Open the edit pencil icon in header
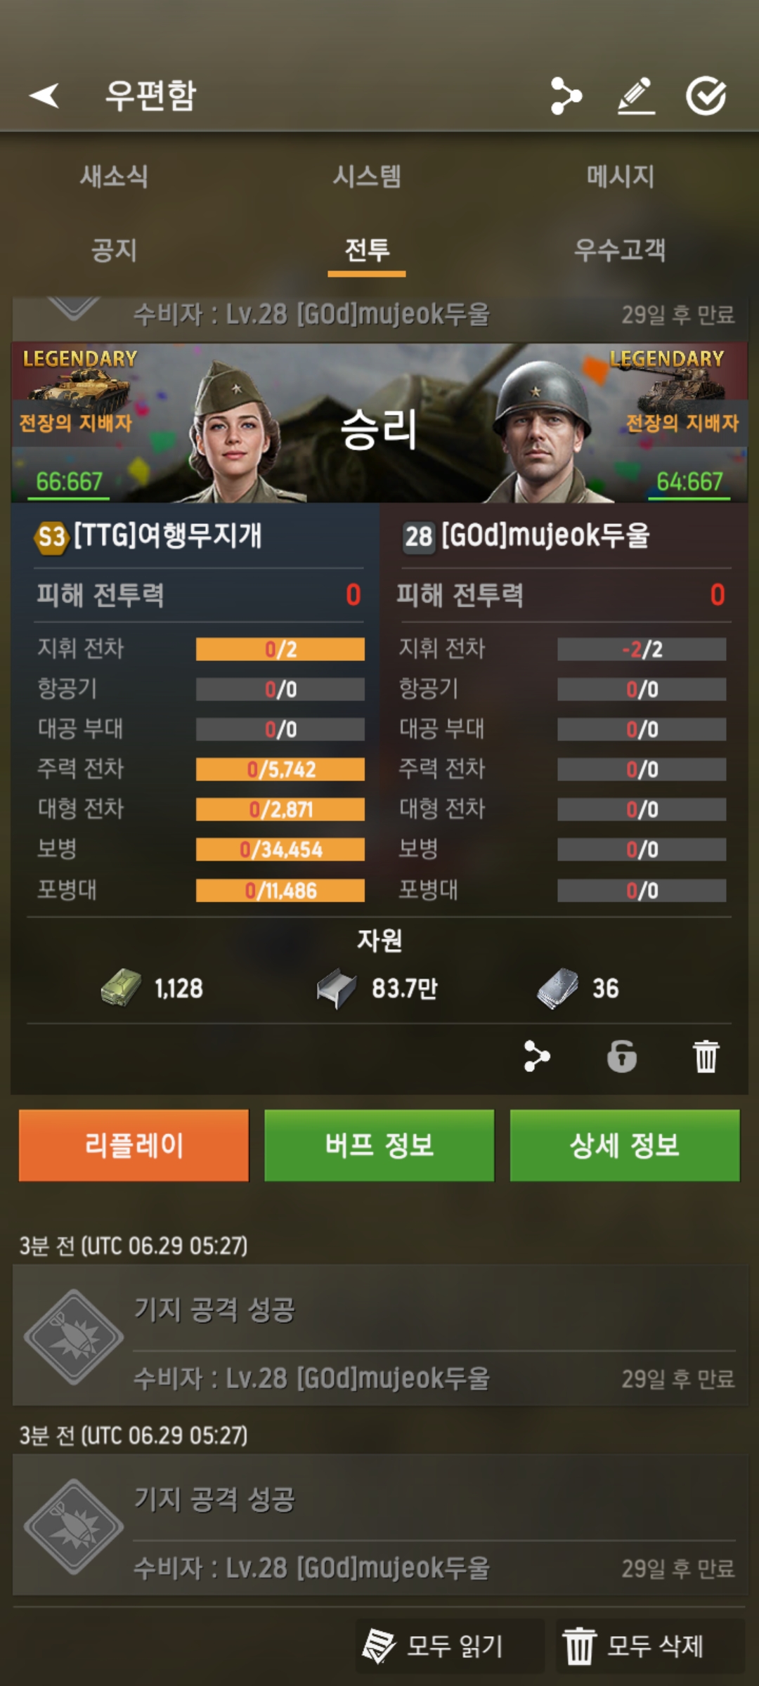Viewport: 759px width, 1686px height. (x=636, y=96)
